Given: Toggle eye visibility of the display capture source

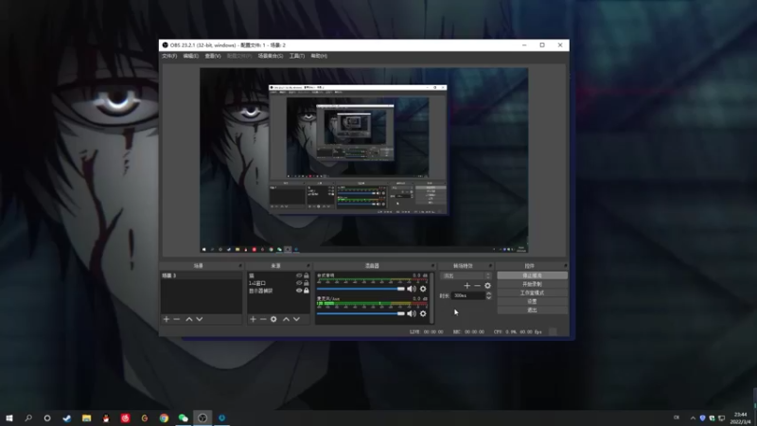Looking at the screenshot, I should (x=299, y=291).
